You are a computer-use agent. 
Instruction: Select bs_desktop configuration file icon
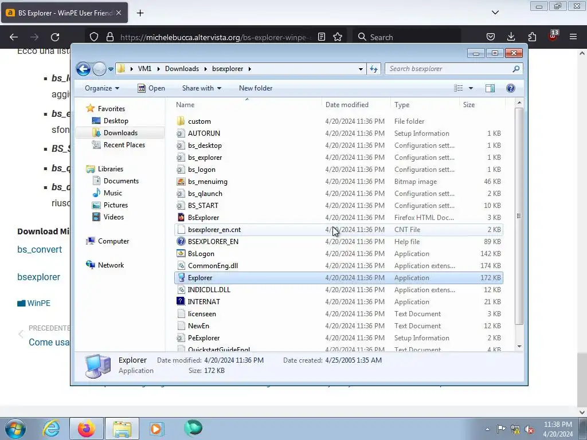181,145
